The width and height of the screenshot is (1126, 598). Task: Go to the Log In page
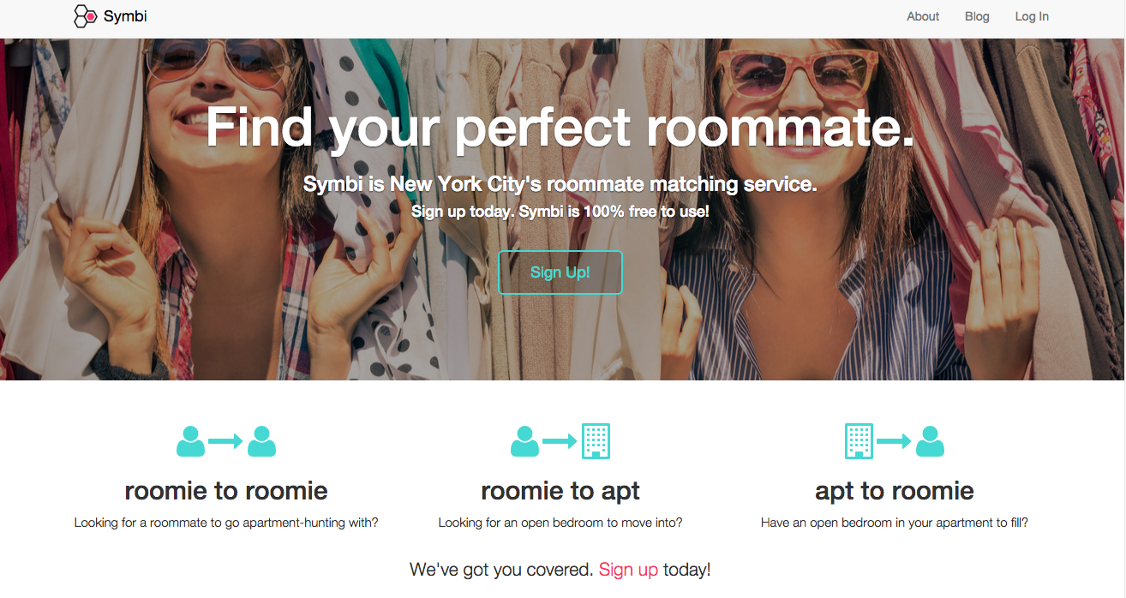point(1032,16)
